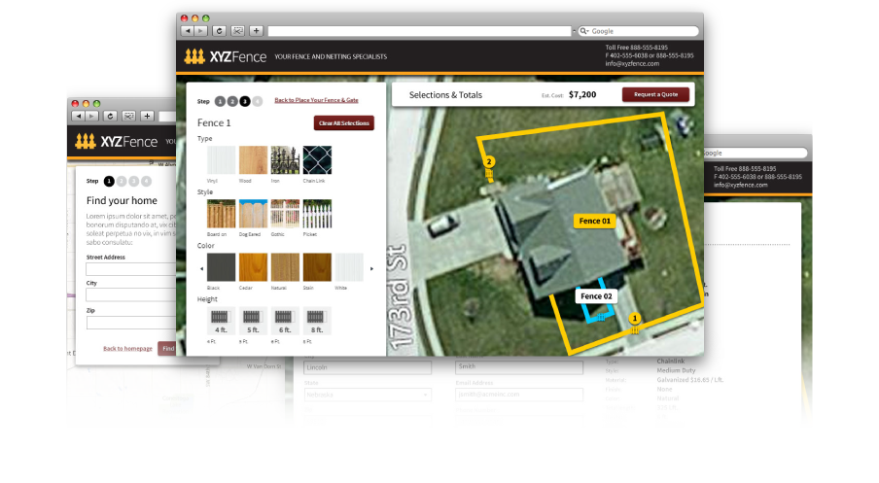
Task: Select the Vinyl fence type thumbnail
Action: (221, 160)
